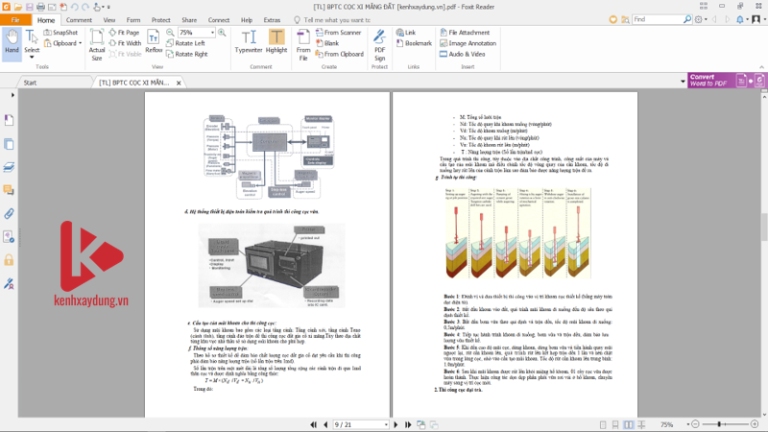Click the Typewriter tool
The height and width of the screenshot is (432, 768).
(249, 41)
